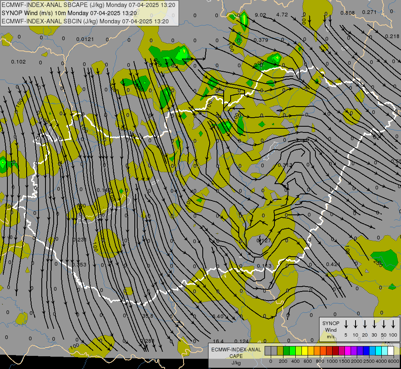Click the 10 m/s wind arrow in legend

(355, 324)
